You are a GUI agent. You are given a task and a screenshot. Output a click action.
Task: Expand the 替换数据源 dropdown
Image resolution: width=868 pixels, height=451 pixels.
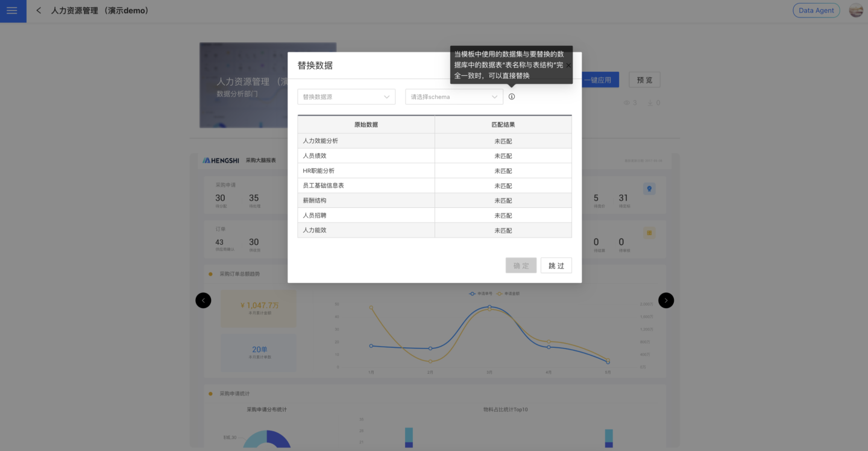coord(346,96)
